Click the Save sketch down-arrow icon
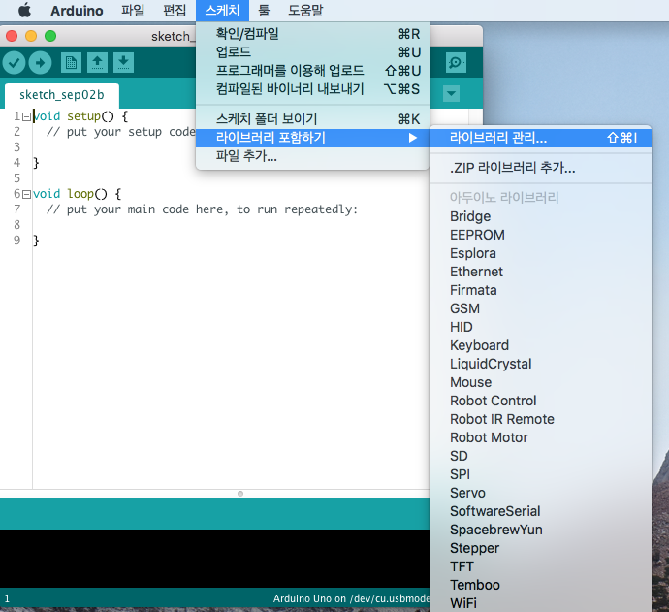The image size is (669, 612). coord(124,63)
